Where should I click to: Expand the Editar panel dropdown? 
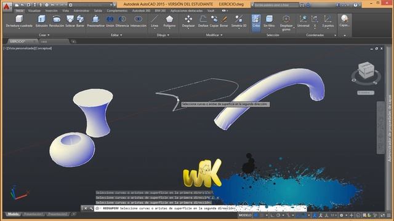(116, 35)
